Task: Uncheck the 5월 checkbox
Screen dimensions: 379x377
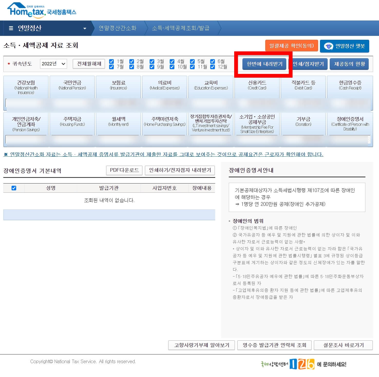Action: (x=192, y=62)
